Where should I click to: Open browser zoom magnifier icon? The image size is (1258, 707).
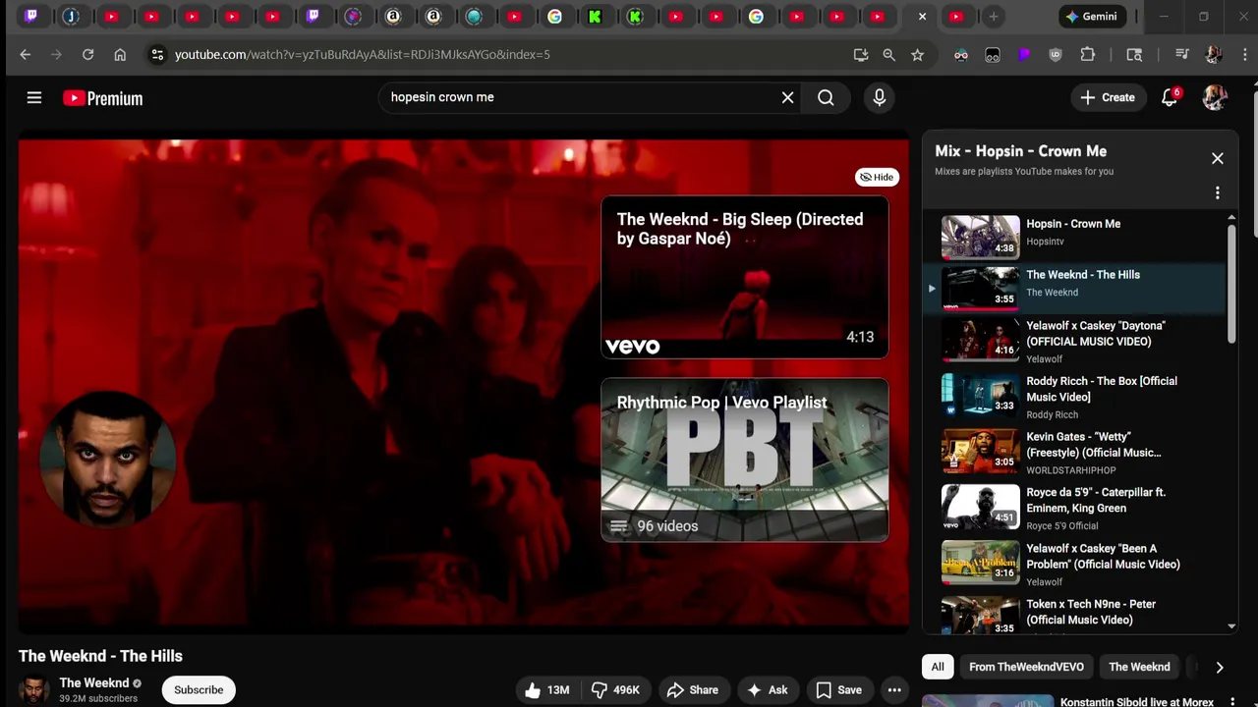tap(888, 55)
